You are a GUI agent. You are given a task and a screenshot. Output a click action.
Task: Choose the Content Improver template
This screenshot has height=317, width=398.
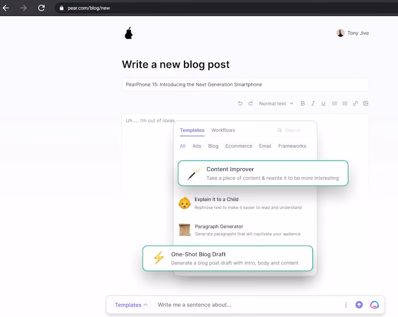[x=263, y=173]
